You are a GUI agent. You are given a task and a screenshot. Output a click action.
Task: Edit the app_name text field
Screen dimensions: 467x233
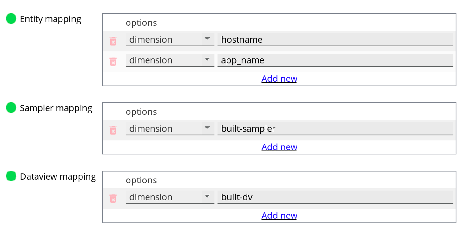pos(335,60)
